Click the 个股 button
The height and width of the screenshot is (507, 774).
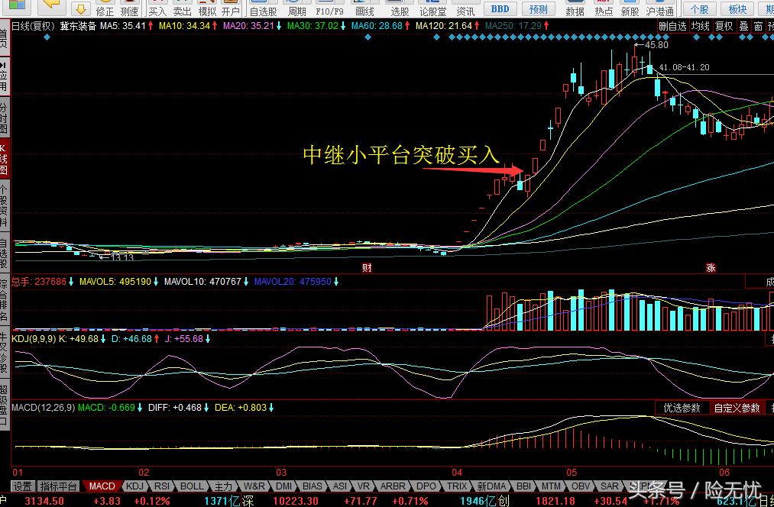click(699, 8)
